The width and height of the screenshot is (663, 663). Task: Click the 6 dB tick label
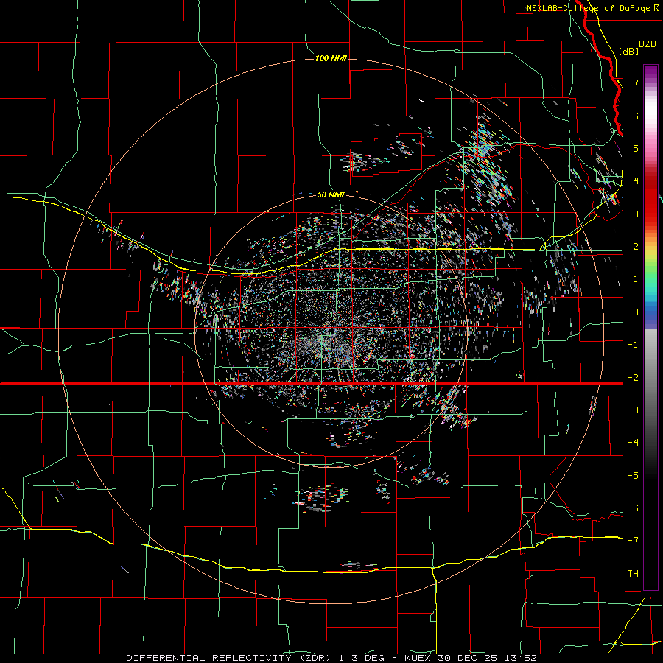(x=636, y=116)
